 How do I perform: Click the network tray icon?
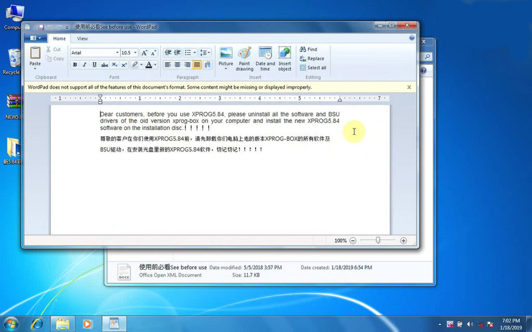(480, 324)
